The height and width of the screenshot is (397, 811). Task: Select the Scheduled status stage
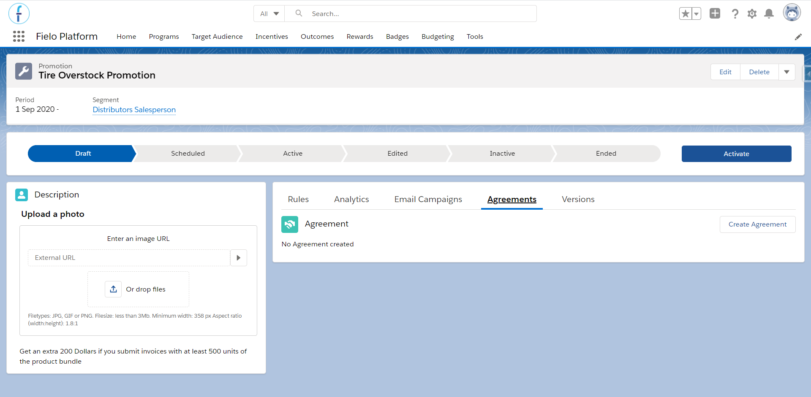coord(188,154)
